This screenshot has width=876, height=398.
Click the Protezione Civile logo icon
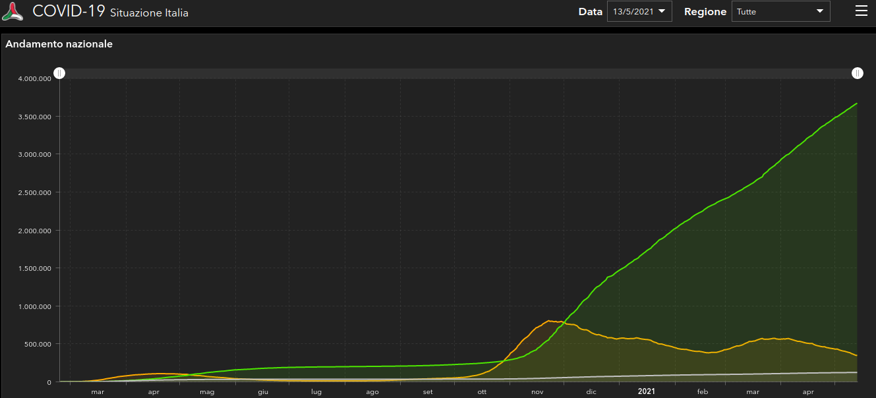[13, 11]
